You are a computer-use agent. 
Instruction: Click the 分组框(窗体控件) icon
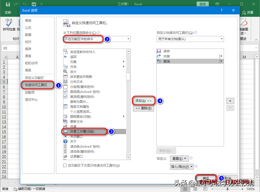66,87
